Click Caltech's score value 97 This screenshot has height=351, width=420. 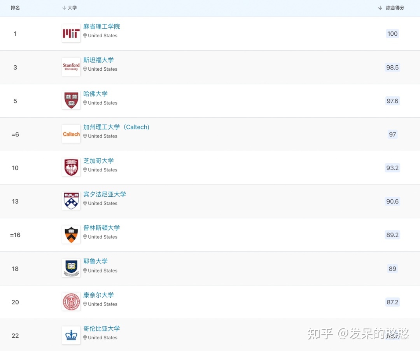pos(392,134)
